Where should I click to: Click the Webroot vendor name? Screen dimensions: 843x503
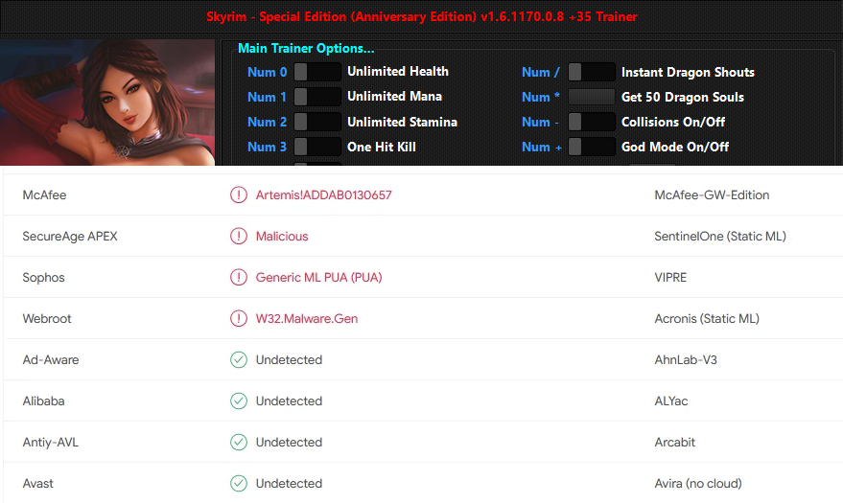[47, 318]
